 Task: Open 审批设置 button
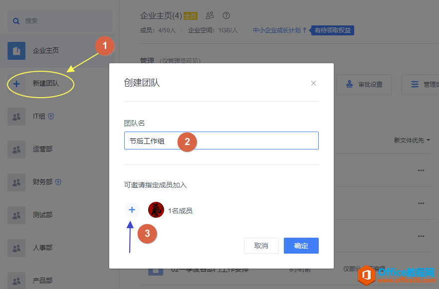tap(364, 85)
